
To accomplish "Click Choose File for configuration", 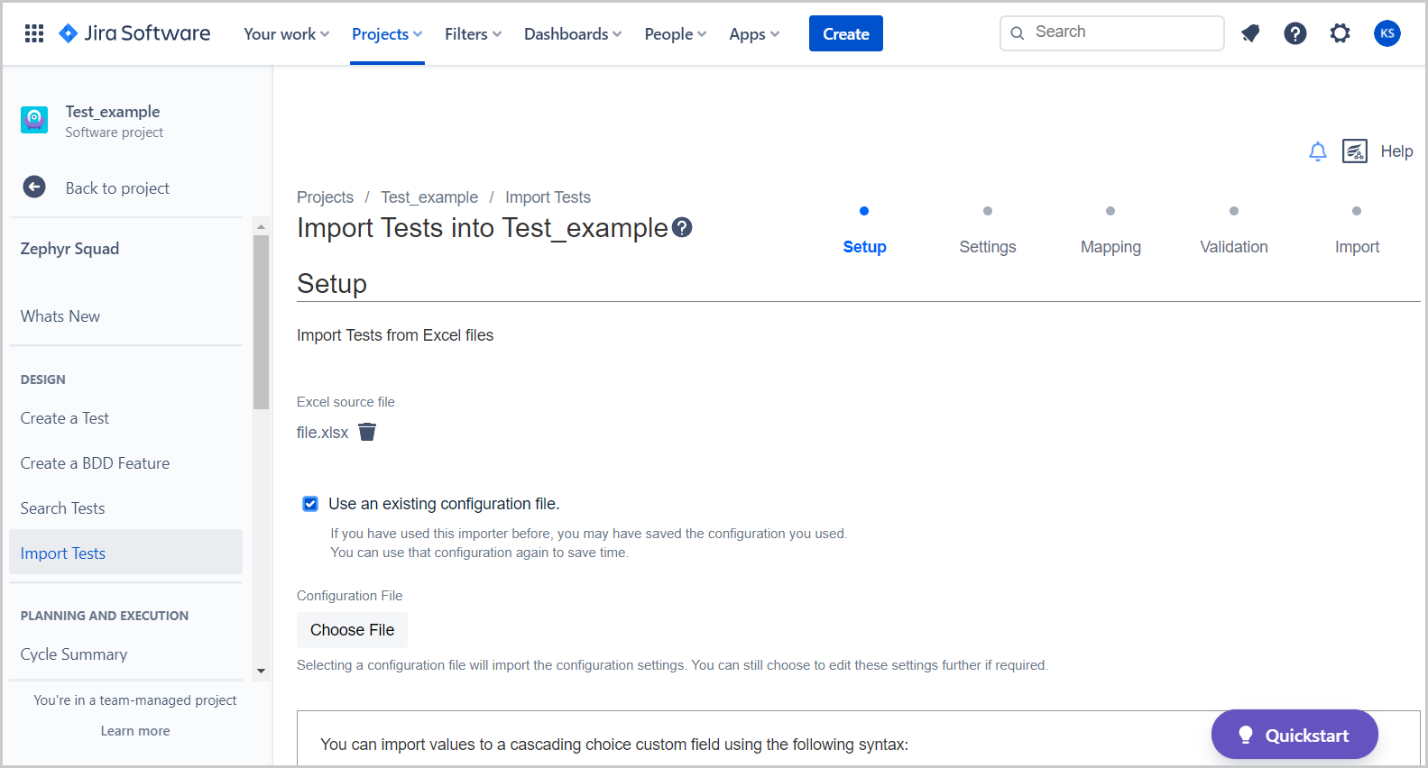I will (352, 630).
